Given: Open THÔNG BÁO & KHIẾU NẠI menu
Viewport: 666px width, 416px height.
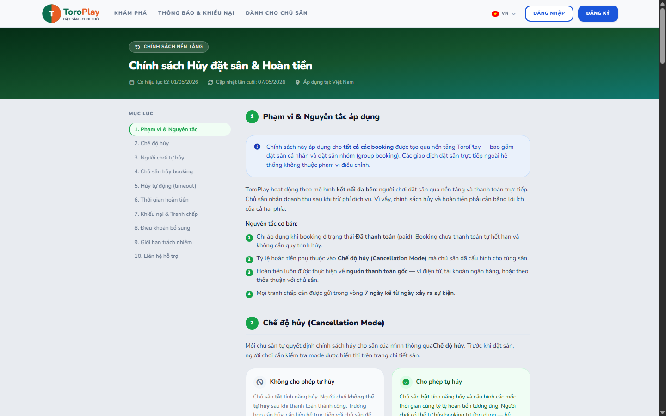Looking at the screenshot, I should 196,13.
